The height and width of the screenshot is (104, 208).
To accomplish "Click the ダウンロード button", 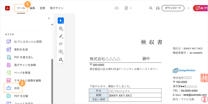I will coord(173,8).
